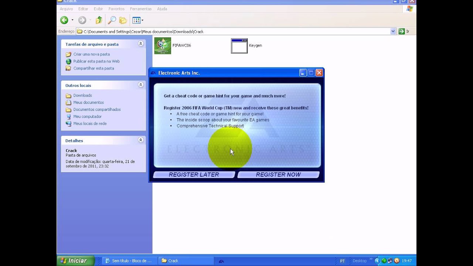Viewport: 473px width, 266px height.
Task: Click the green Go arrow button
Action: pos(401,31)
